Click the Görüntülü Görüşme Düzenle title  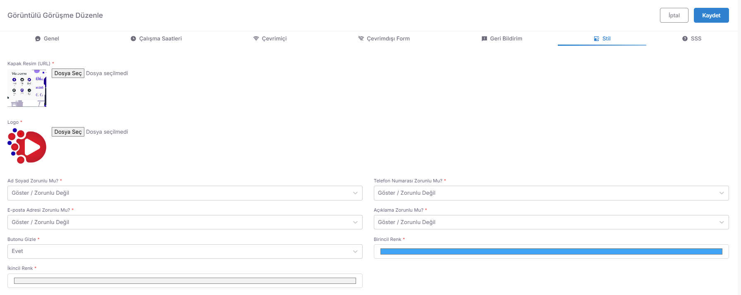[55, 15]
